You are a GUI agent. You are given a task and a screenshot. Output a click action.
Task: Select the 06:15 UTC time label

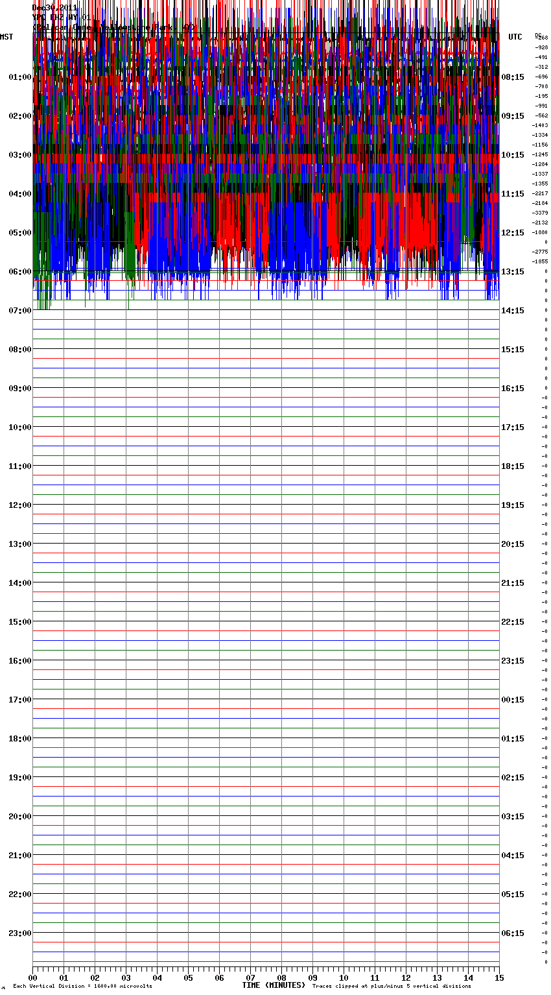pyautogui.click(x=513, y=933)
